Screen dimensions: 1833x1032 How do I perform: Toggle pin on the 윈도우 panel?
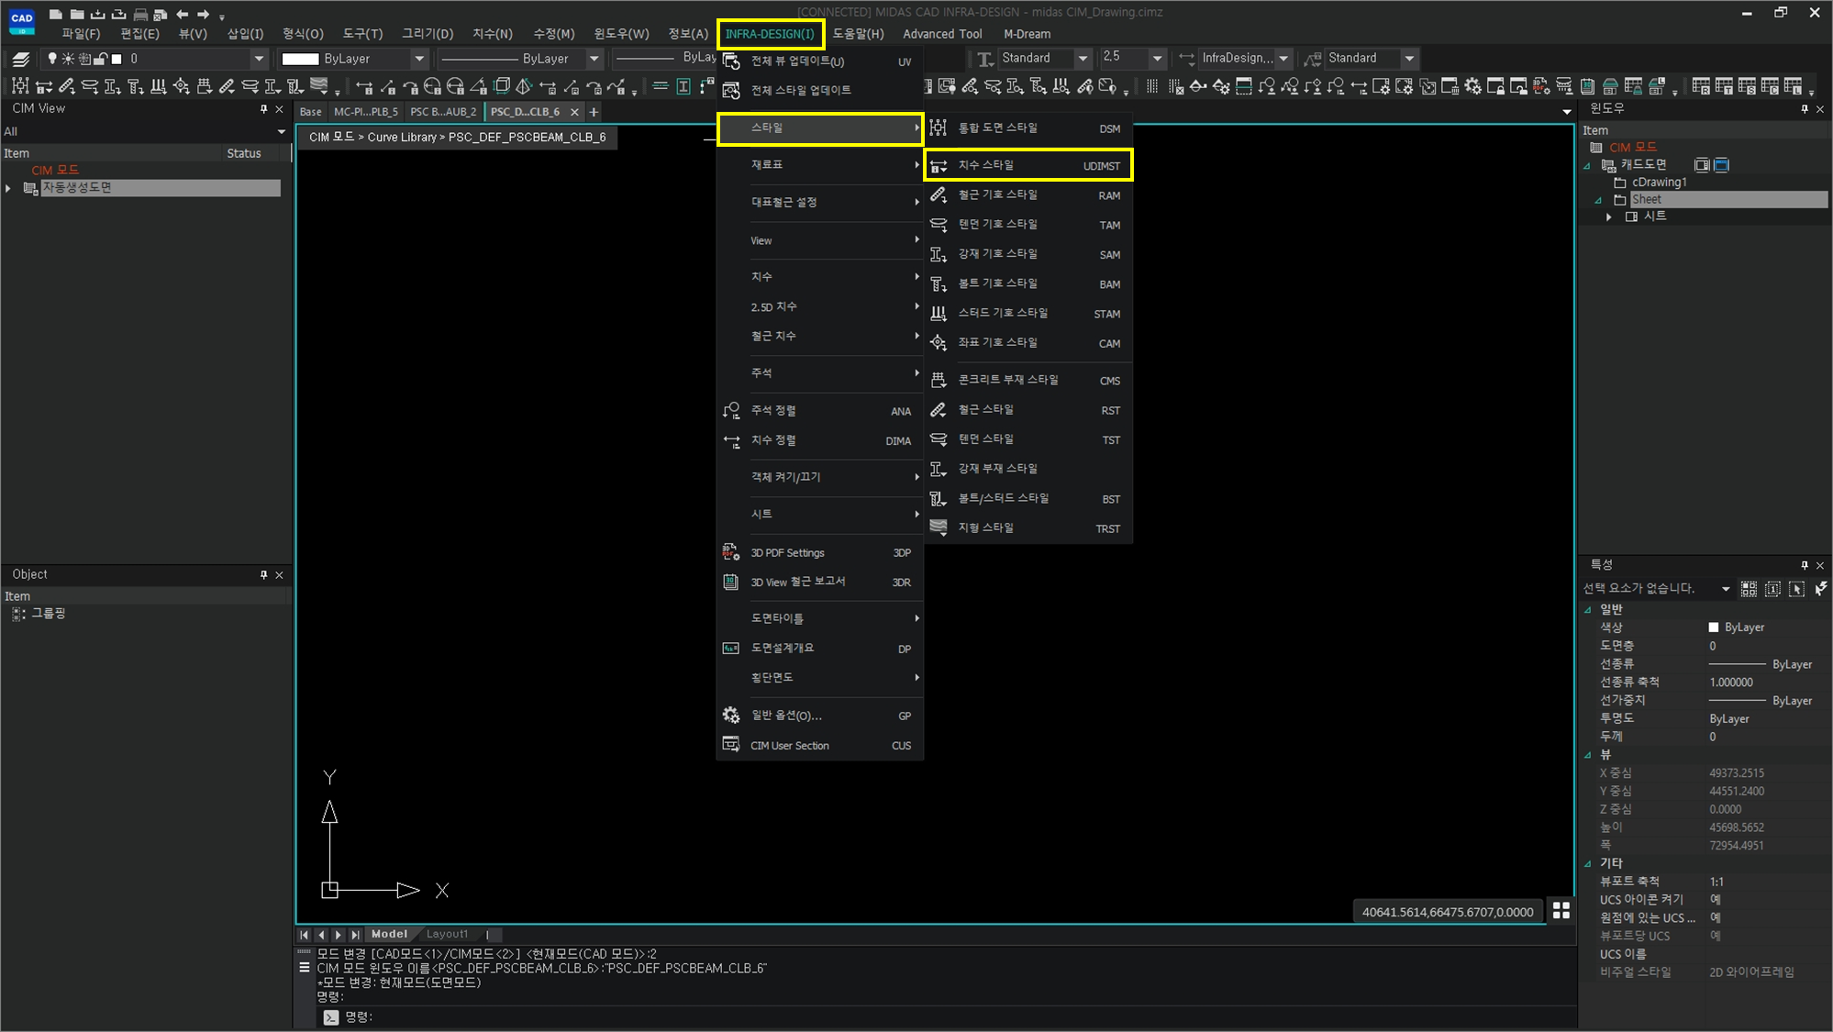click(x=1805, y=109)
